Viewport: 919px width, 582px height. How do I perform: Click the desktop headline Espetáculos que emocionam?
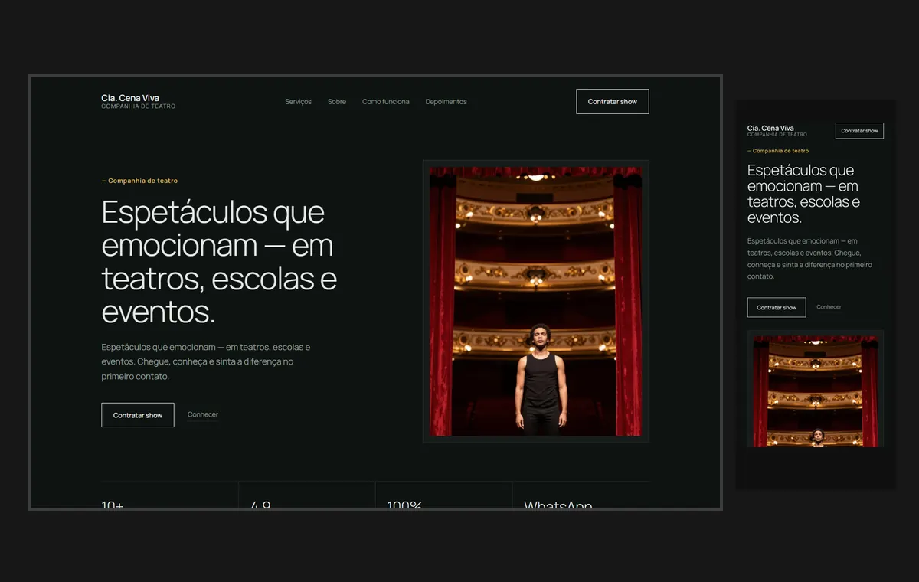219,262
